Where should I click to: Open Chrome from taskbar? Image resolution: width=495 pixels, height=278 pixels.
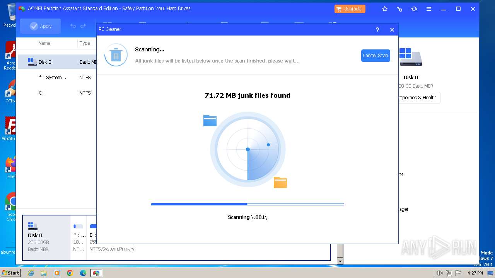coord(70,273)
